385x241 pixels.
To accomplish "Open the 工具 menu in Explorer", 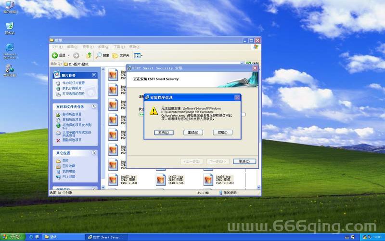I will (119, 47).
